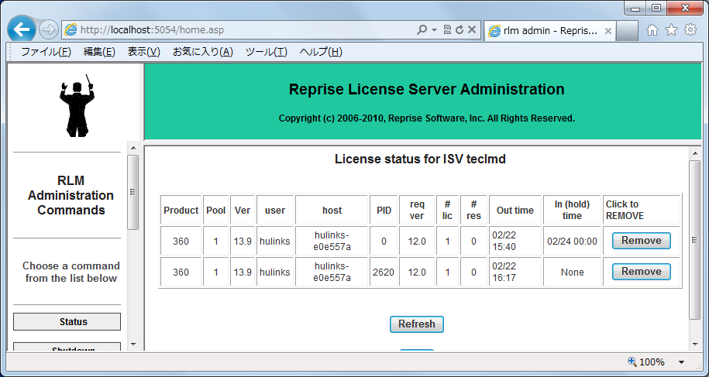Click the browser Forward arrow button
The width and height of the screenshot is (709, 377).
(x=47, y=30)
